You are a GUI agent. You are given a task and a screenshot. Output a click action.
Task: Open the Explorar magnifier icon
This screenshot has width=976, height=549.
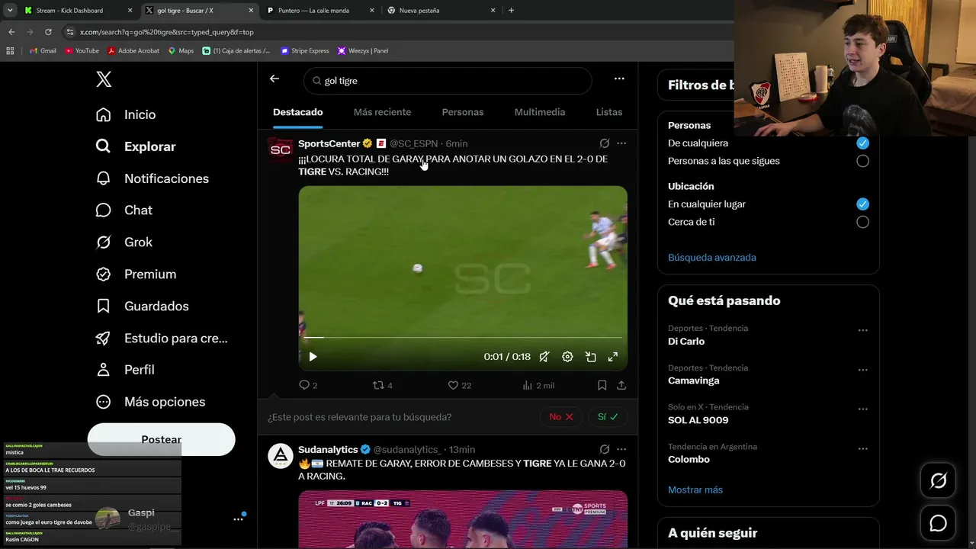point(104,146)
